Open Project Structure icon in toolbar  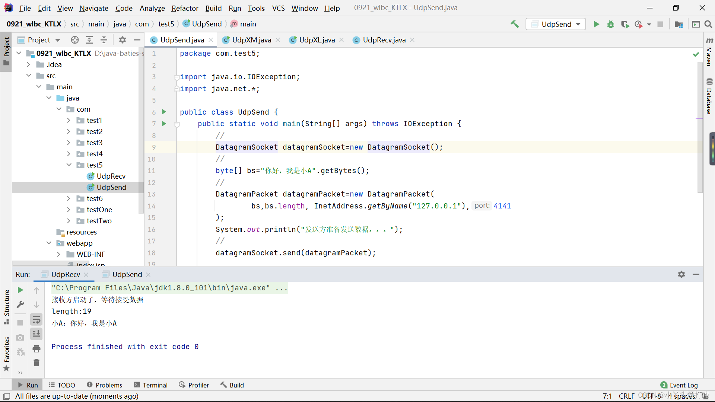pos(679,24)
